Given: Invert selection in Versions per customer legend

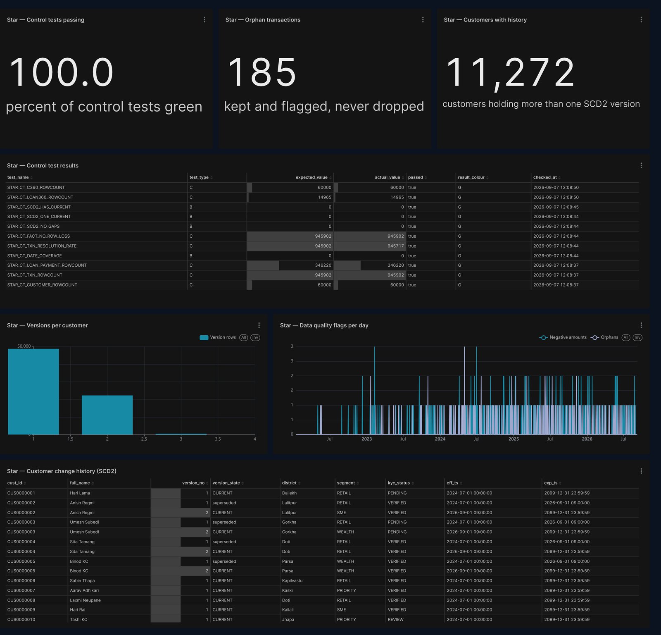Looking at the screenshot, I should pos(255,337).
